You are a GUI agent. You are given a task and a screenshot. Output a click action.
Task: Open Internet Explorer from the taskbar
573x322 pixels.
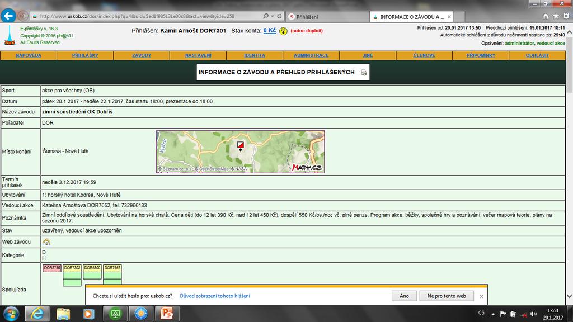pos(37,314)
